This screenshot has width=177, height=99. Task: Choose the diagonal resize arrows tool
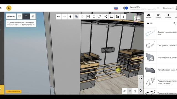(x=100, y=17)
